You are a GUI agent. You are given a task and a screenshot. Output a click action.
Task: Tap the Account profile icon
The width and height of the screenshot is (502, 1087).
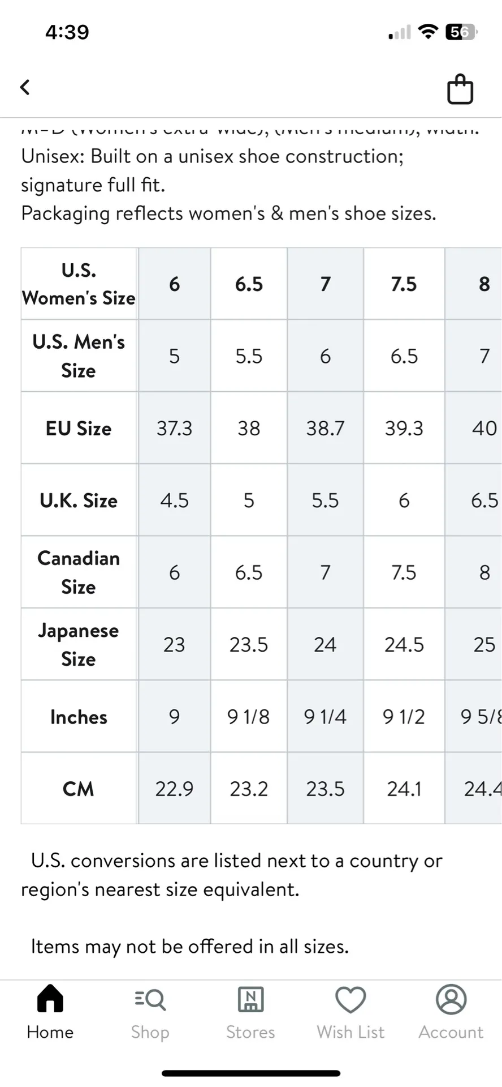pos(451,999)
